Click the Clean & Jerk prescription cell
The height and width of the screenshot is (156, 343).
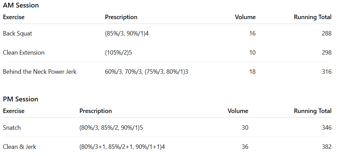tap(123, 147)
